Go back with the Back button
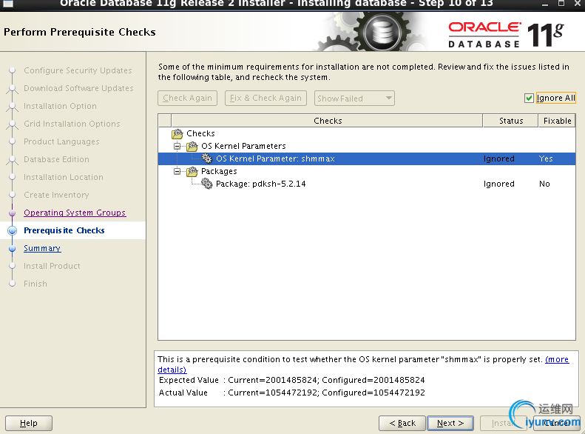Image resolution: width=585 pixels, height=434 pixels. pos(402,423)
